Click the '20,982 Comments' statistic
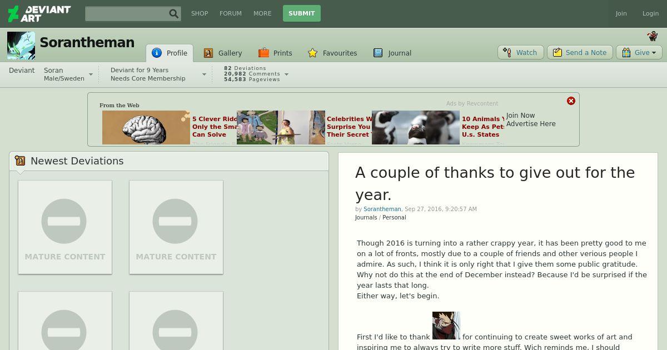Screen dimensions: 667x350 [x=252, y=74]
